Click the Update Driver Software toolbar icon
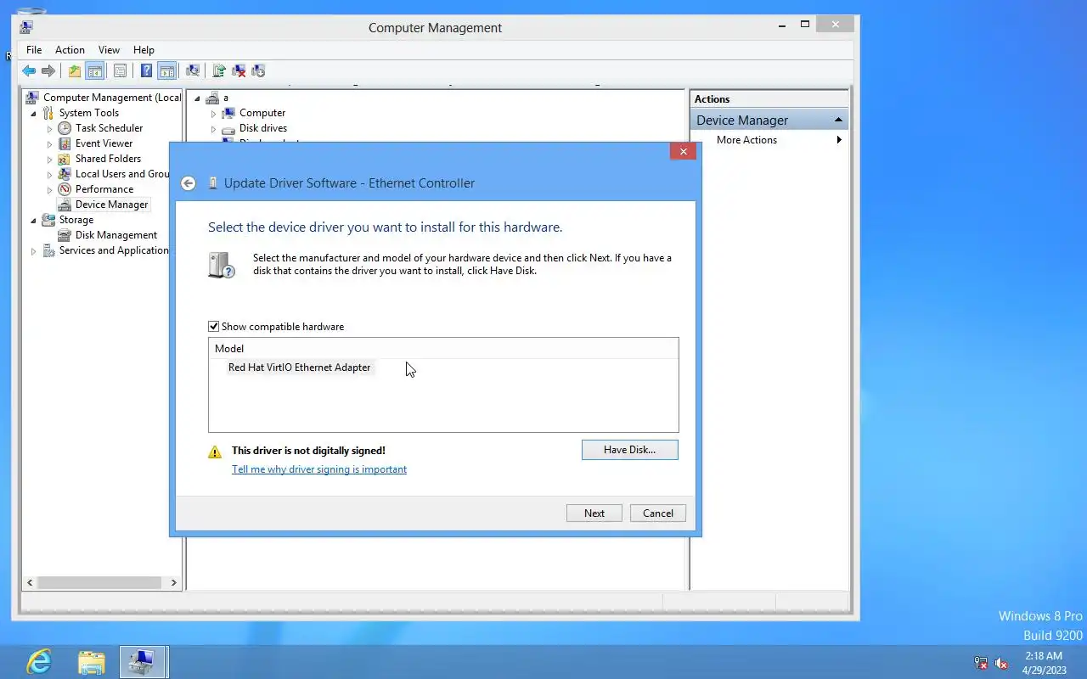 pyautogui.click(x=219, y=71)
